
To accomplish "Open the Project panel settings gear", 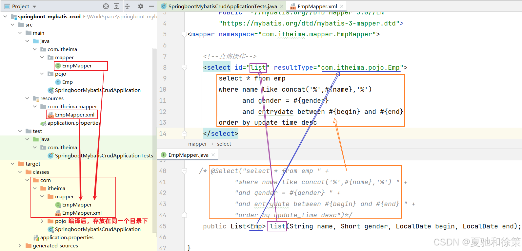I will pos(141,6).
